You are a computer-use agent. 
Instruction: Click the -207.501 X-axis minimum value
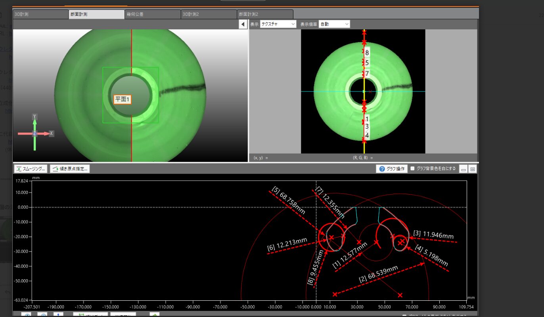pos(32,306)
